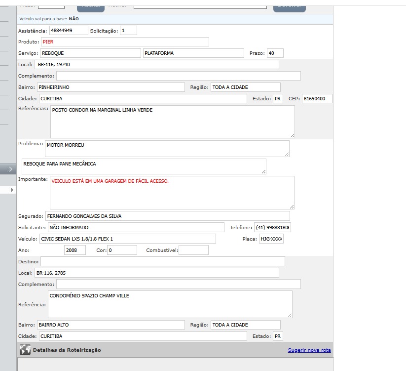Image resolution: width=406 pixels, height=371 pixels.
Task: Click the Veículo vai para a base label
Action: pos(43,19)
